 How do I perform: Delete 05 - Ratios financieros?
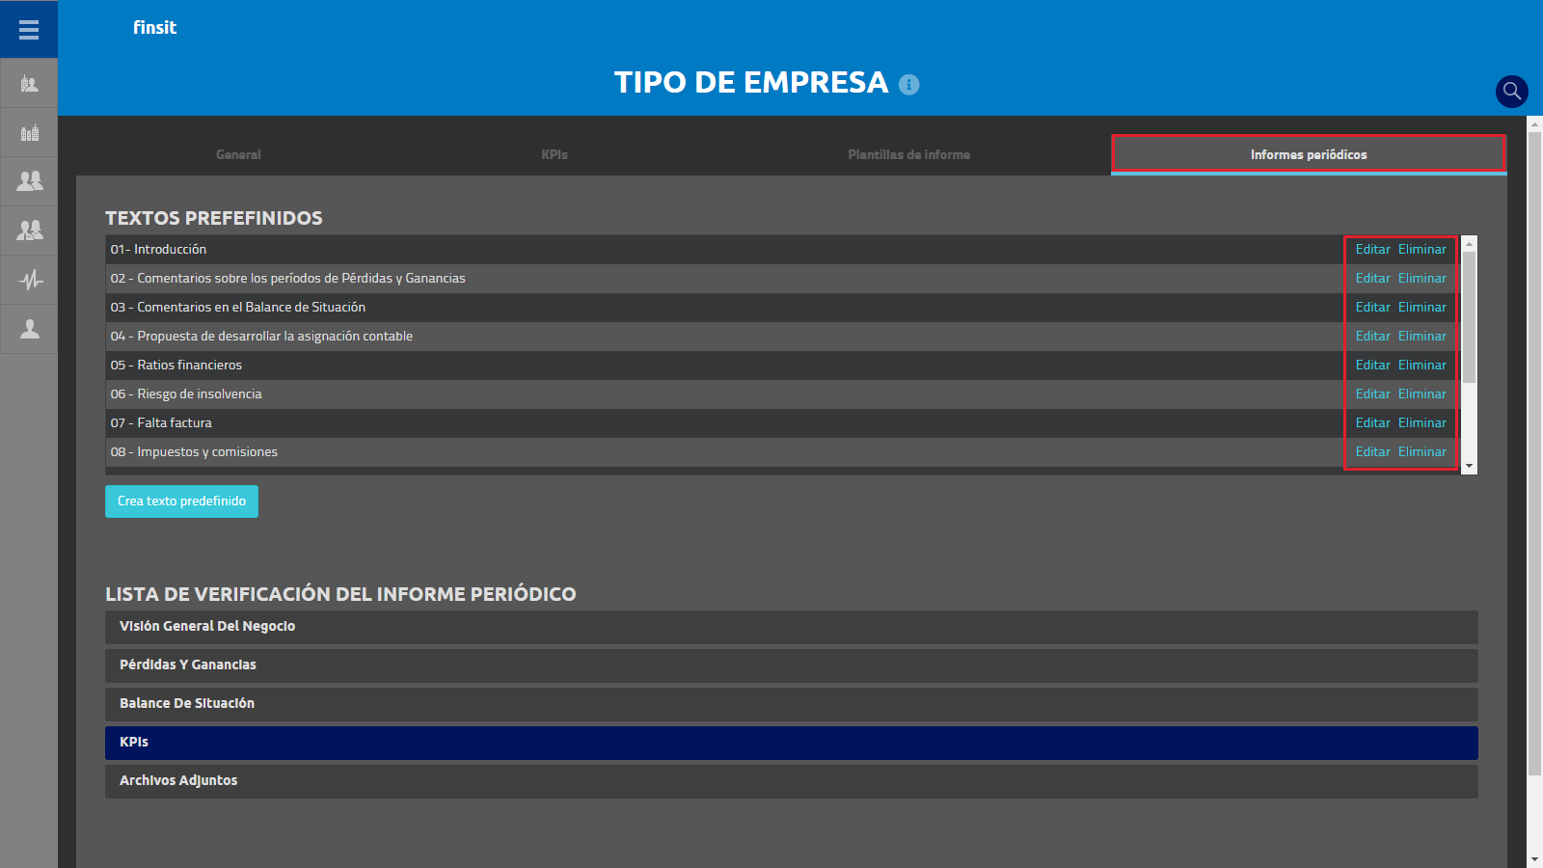1422,365
